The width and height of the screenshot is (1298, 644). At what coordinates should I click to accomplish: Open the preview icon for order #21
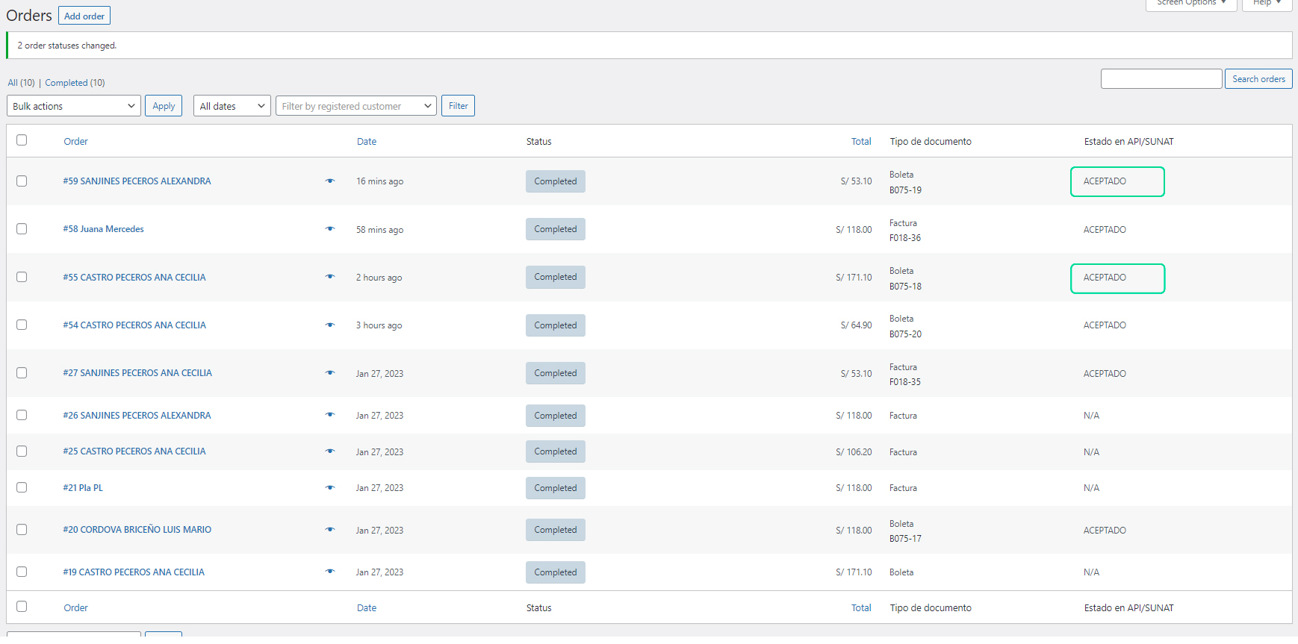(x=330, y=488)
